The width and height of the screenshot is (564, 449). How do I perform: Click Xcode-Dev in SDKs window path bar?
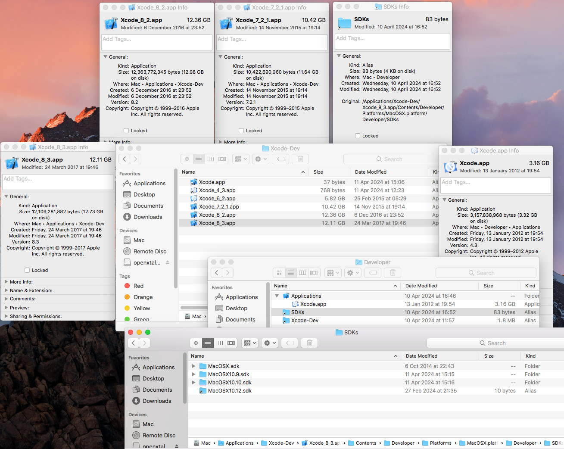pos(277,443)
